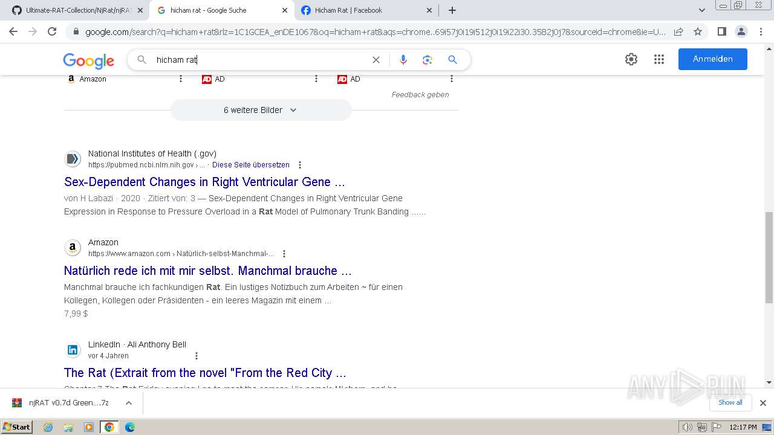Open more options for LinkedIn result
Screen dimensions: 774x435
tap(196, 356)
